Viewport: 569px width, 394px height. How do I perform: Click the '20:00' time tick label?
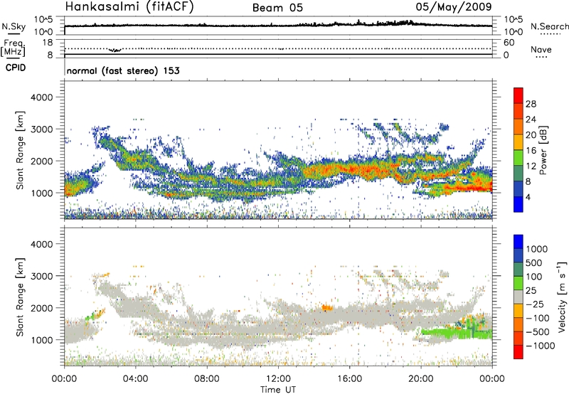pos(420,379)
